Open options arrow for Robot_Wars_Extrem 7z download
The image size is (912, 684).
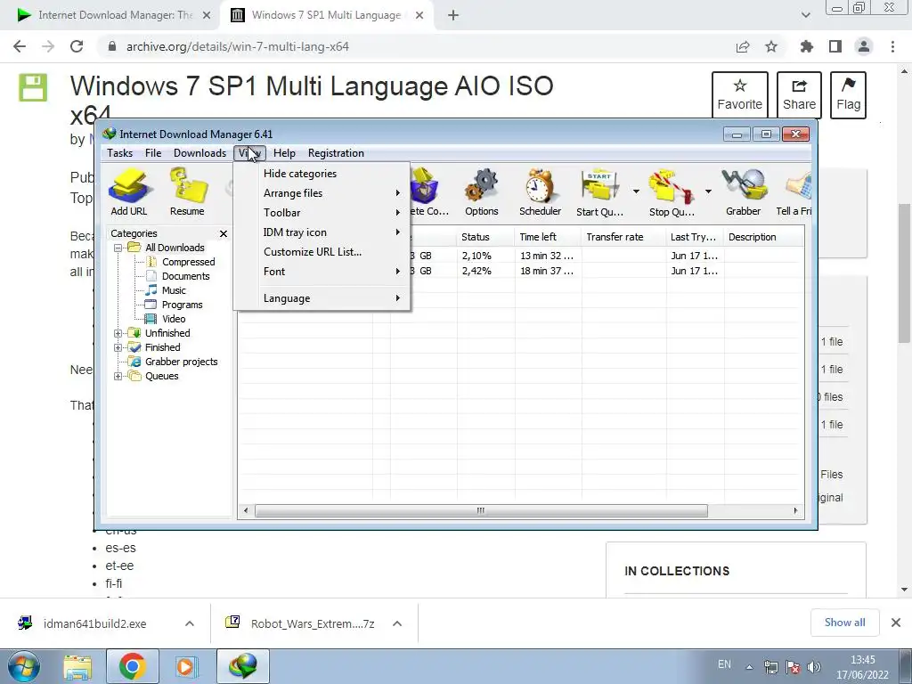point(397,623)
